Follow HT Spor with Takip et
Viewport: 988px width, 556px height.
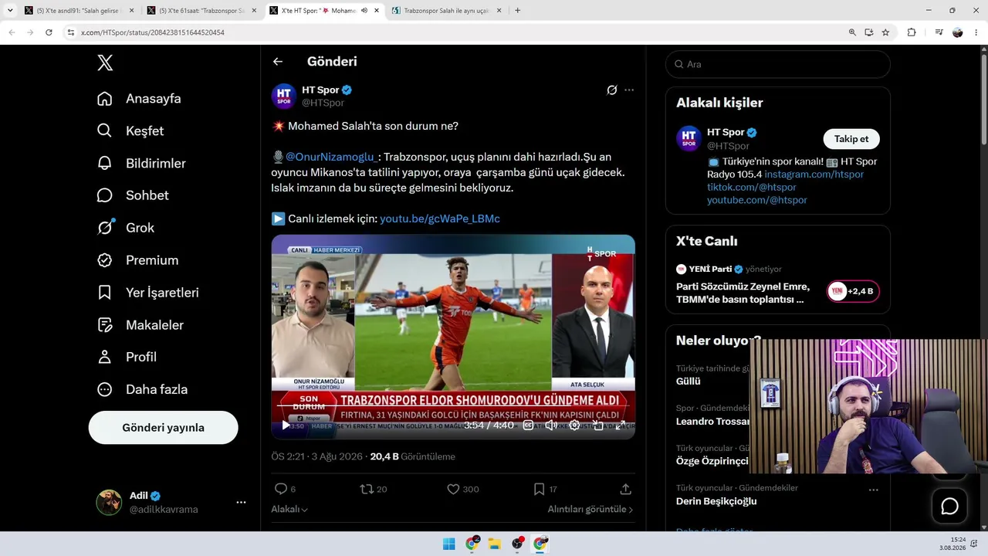coord(851,139)
